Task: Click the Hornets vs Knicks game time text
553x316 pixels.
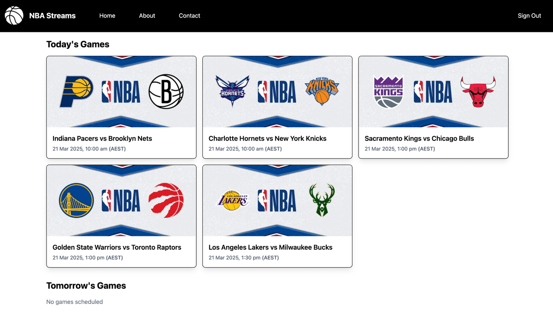Action: [x=245, y=149]
